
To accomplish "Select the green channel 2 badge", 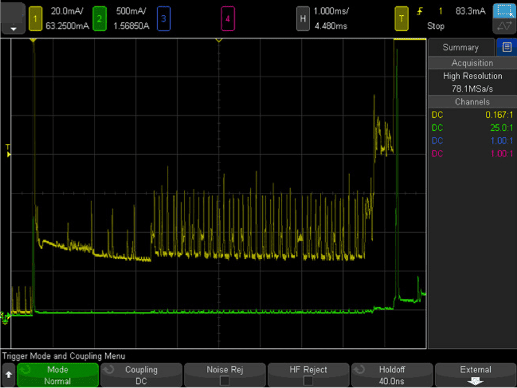I will [x=99, y=19].
